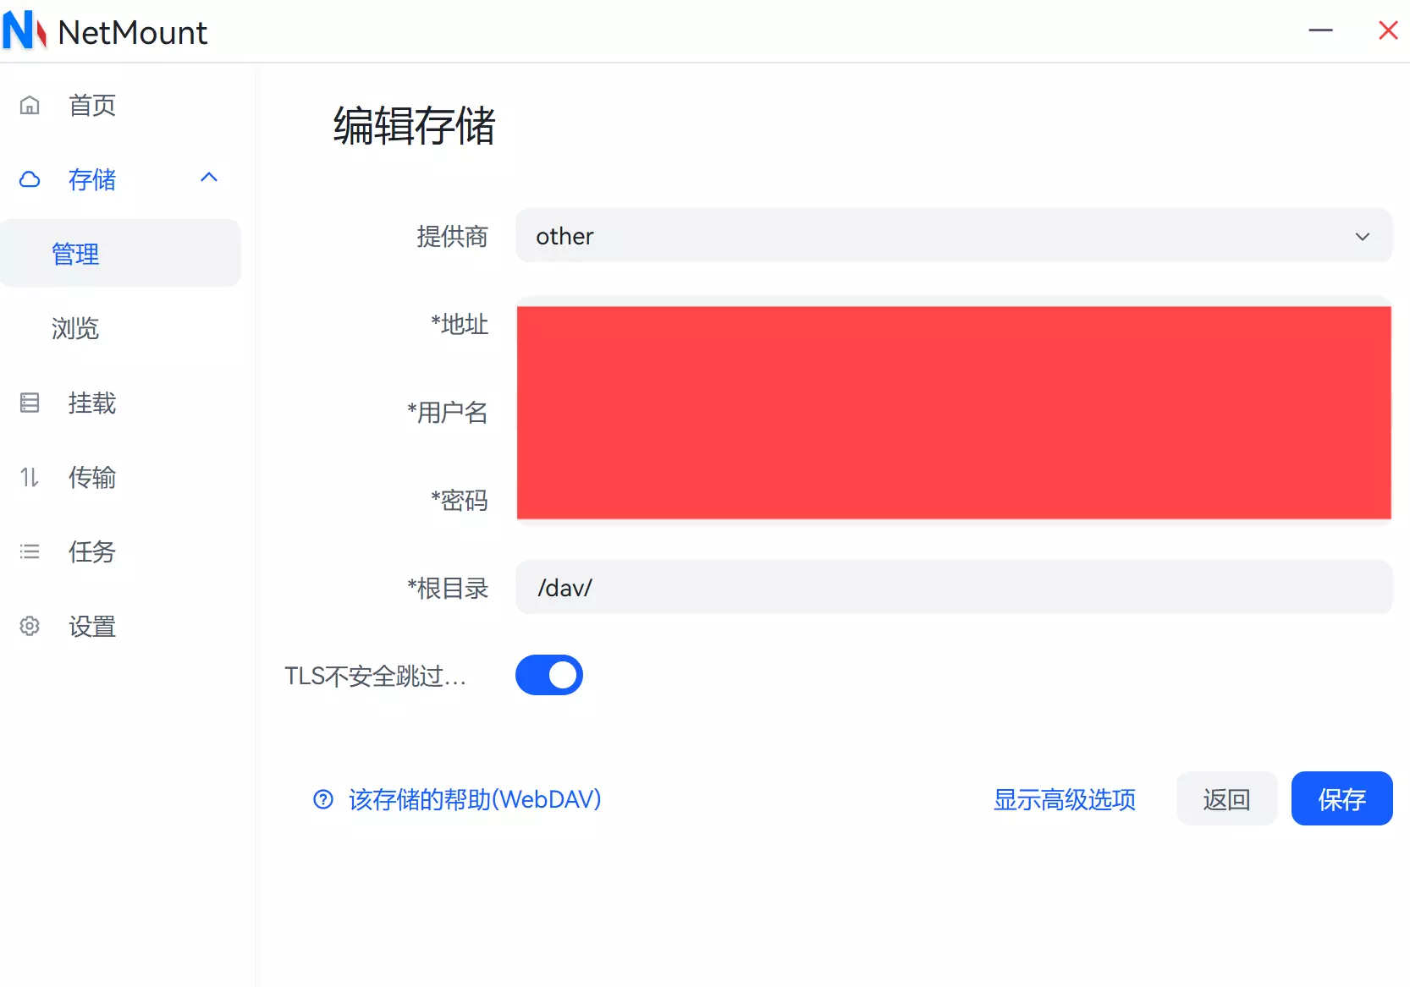Click the cloud storage icon
This screenshot has height=987, width=1410.
30,179
